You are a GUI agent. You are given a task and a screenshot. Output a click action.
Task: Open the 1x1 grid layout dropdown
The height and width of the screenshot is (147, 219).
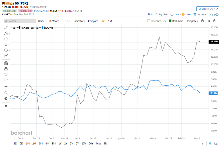(x=111, y=21)
